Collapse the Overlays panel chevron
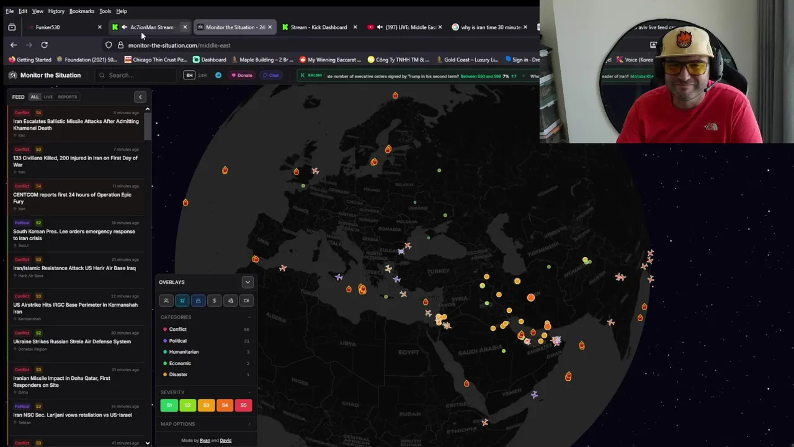Screen dimensions: 794x447 (x=248, y=282)
